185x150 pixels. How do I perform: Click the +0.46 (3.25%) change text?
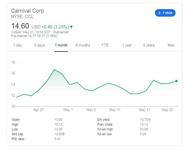coord(55,27)
